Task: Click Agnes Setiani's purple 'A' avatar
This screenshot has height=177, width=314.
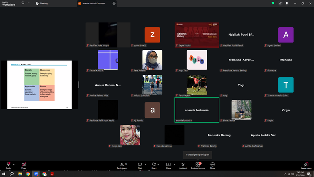Action: 286,35
